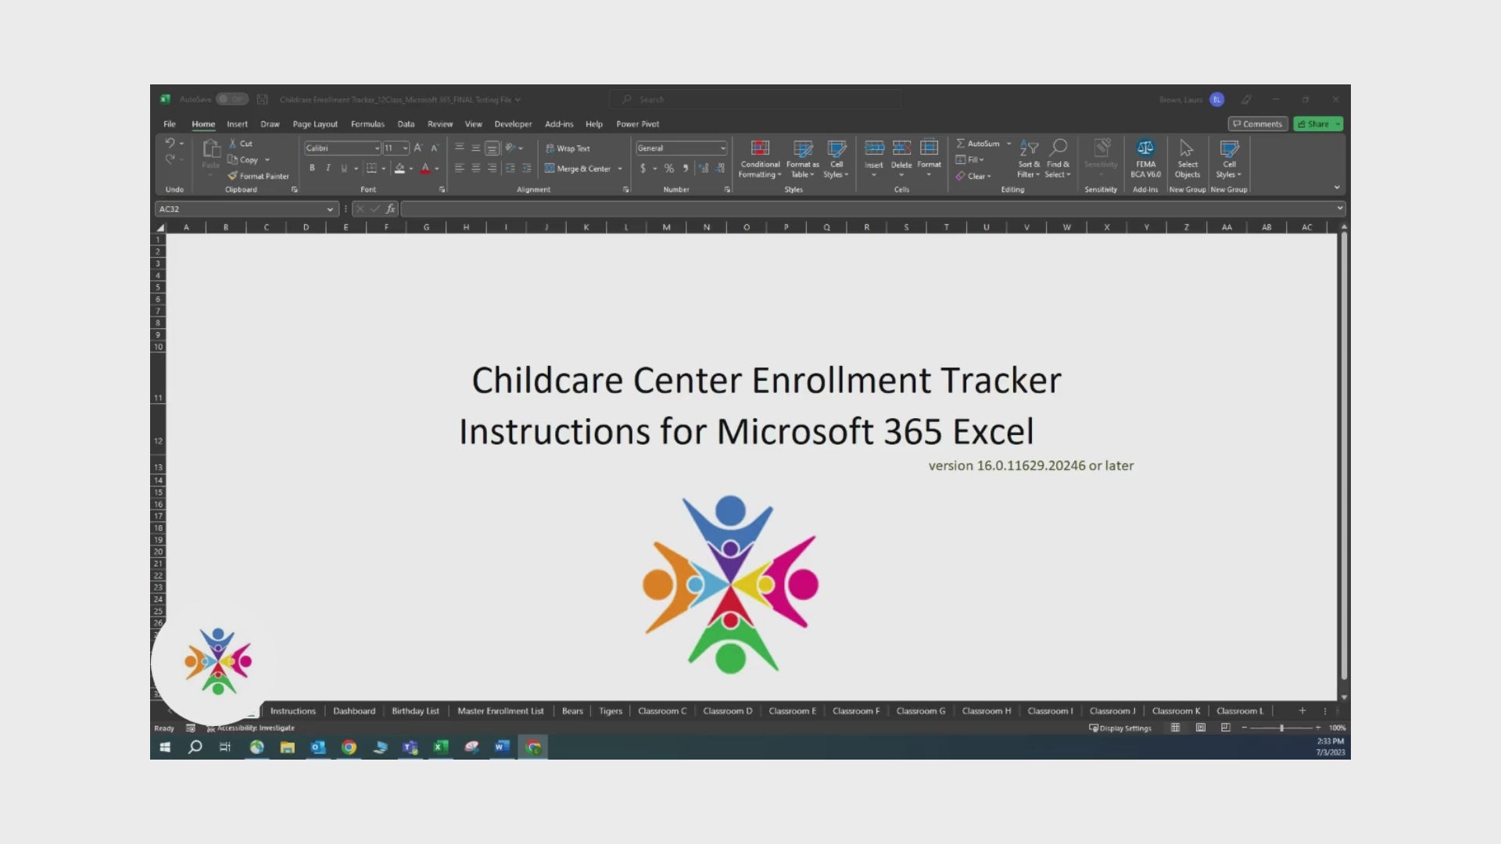Click the AutoSum button

(x=977, y=144)
